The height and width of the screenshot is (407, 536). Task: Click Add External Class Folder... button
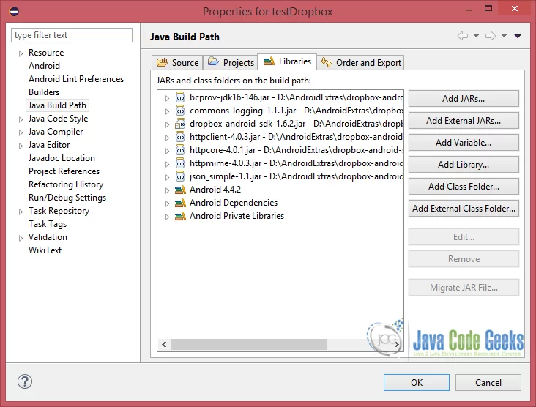click(x=464, y=209)
